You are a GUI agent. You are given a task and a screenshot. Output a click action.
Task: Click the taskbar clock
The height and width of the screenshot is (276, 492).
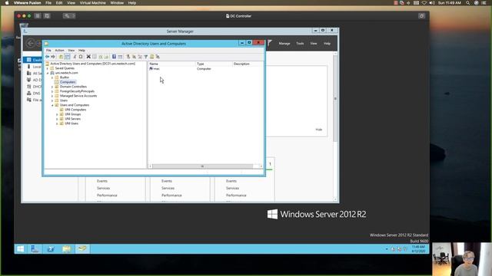(x=418, y=248)
